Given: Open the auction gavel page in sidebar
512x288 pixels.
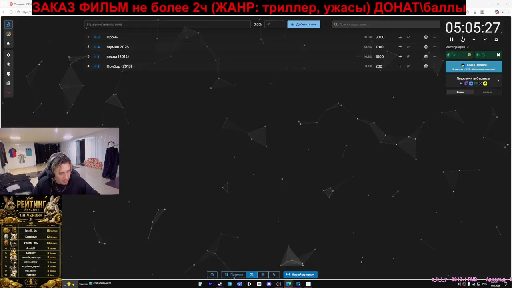Looking at the screenshot, I should [8, 24].
